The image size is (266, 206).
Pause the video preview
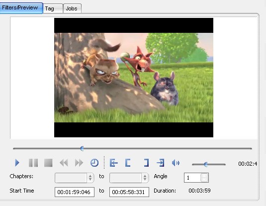click(x=33, y=163)
